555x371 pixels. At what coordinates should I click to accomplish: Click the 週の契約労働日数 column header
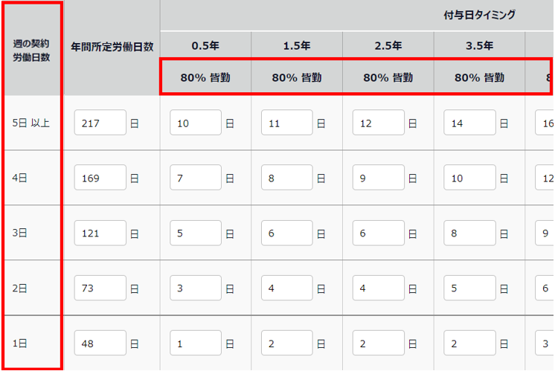coord(31,51)
